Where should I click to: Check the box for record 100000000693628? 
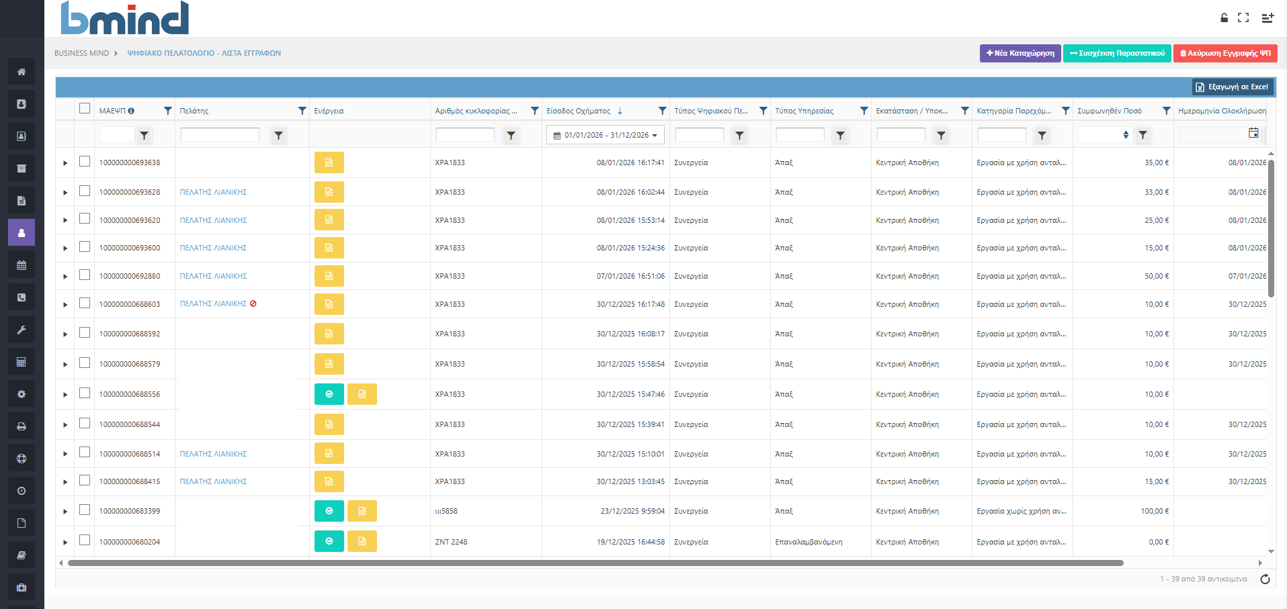click(85, 191)
